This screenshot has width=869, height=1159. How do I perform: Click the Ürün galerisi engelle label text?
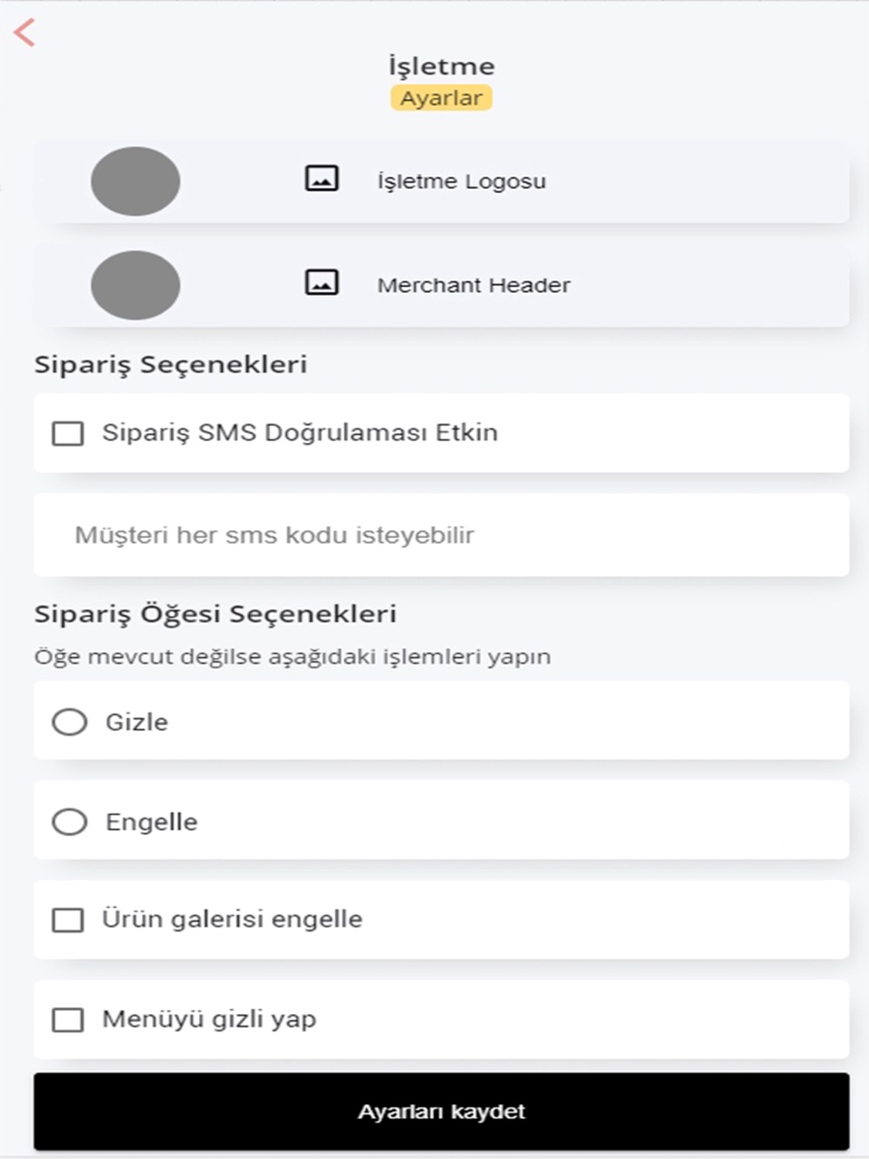tap(232, 919)
